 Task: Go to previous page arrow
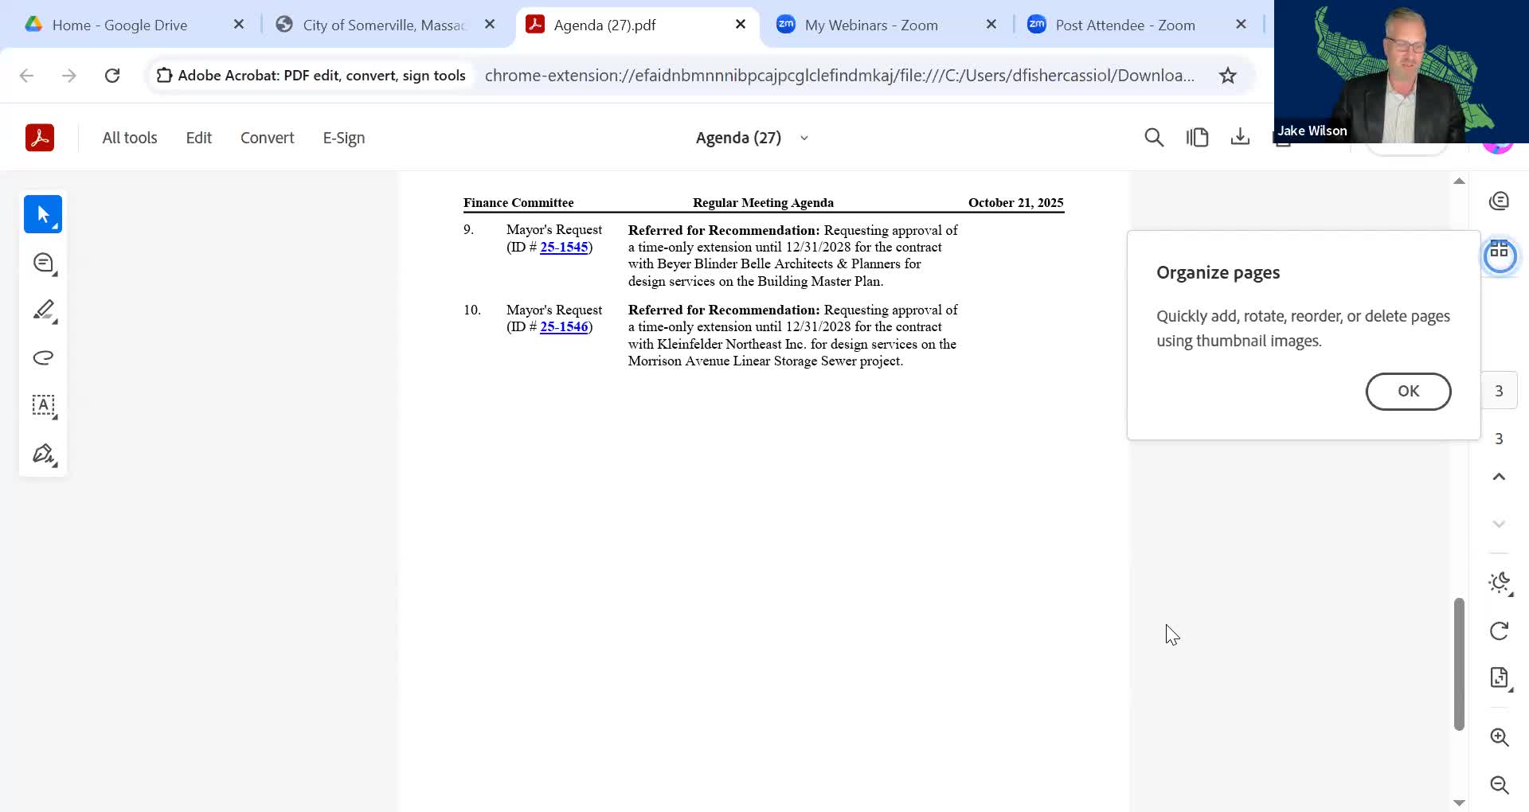(1499, 477)
